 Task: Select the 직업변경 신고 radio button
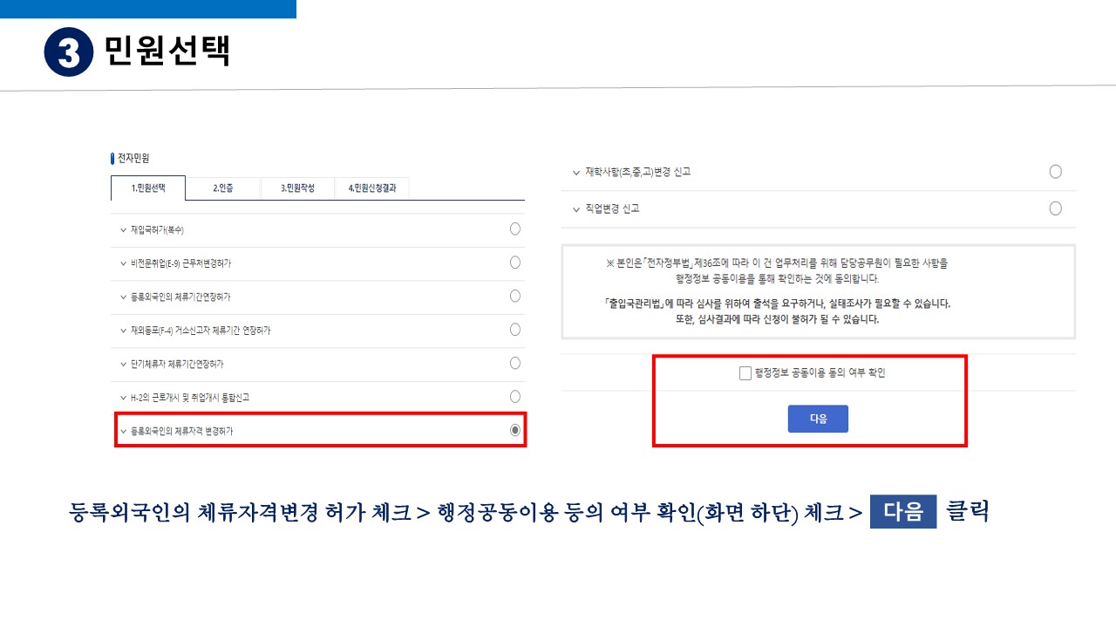(x=1056, y=208)
